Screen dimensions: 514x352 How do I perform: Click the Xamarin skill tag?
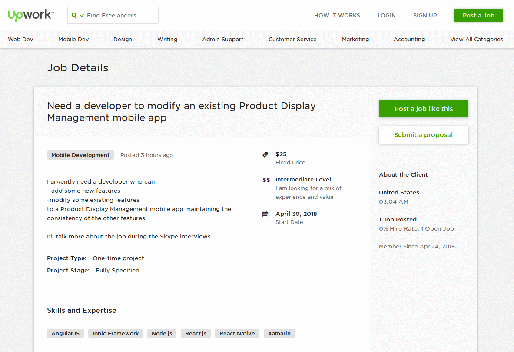point(279,333)
